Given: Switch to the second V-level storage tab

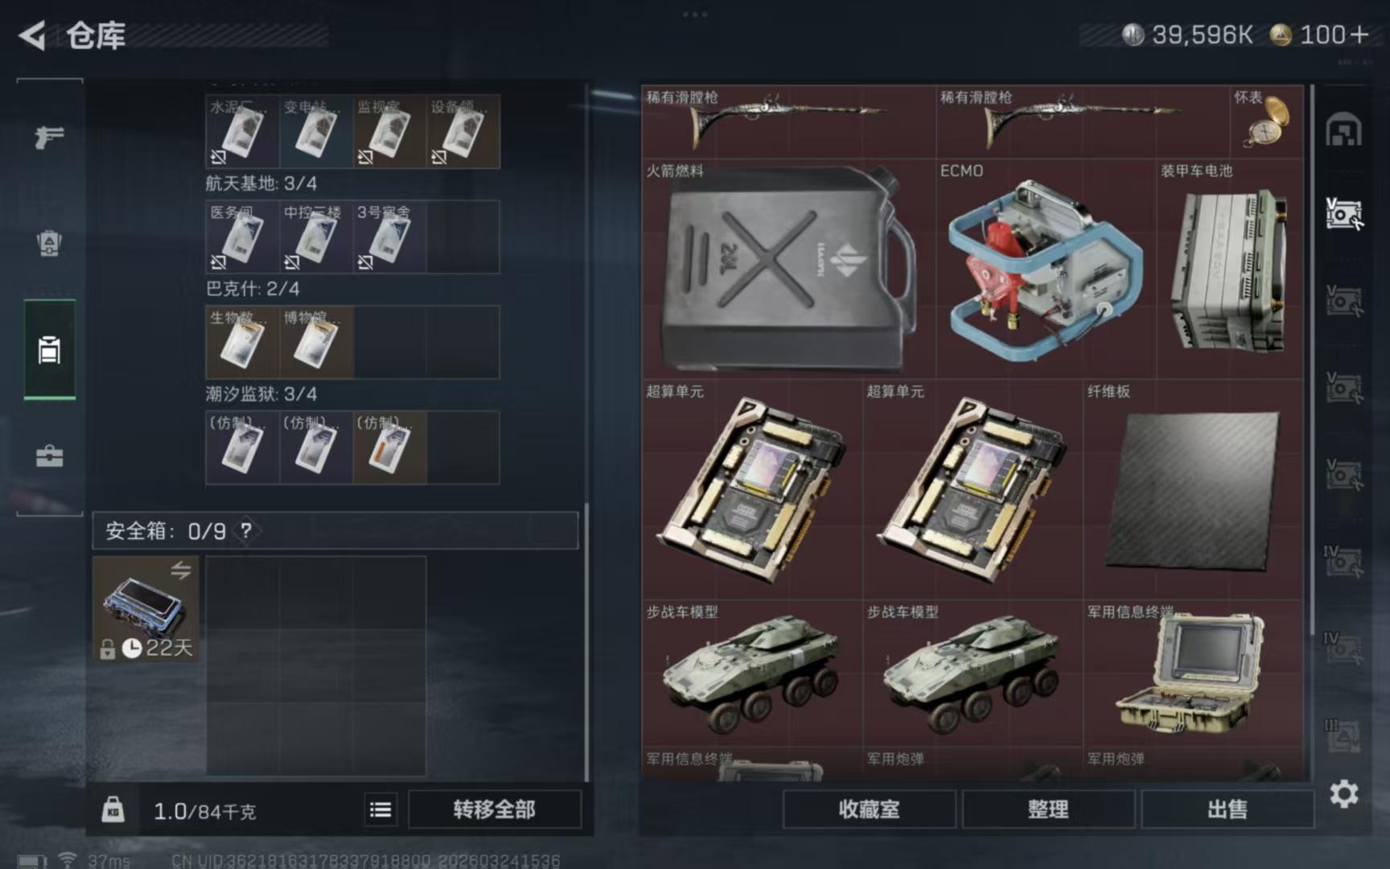Looking at the screenshot, I should click(1343, 301).
